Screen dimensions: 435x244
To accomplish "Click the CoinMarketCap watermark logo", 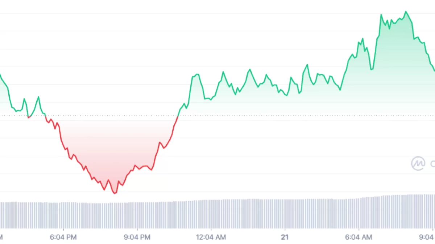I will (x=418, y=163).
